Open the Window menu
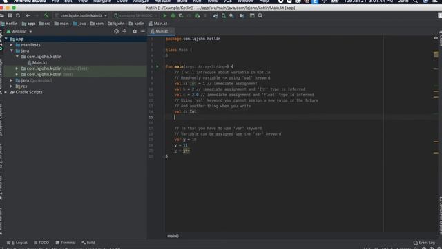The image size is (442, 249). click(246, 1)
